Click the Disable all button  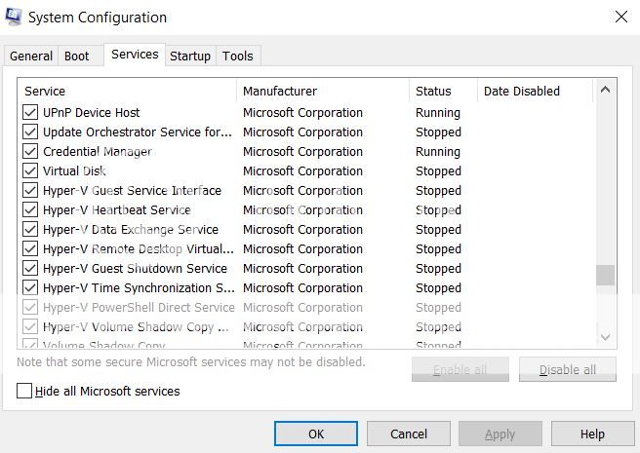tap(568, 369)
